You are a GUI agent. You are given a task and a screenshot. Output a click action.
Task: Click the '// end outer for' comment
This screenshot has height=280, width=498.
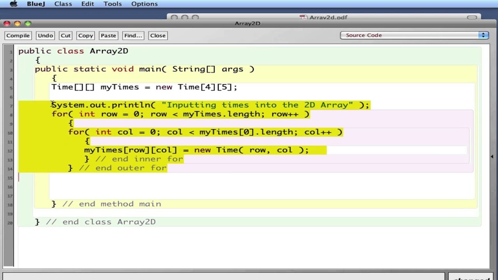[x=123, y=168]
